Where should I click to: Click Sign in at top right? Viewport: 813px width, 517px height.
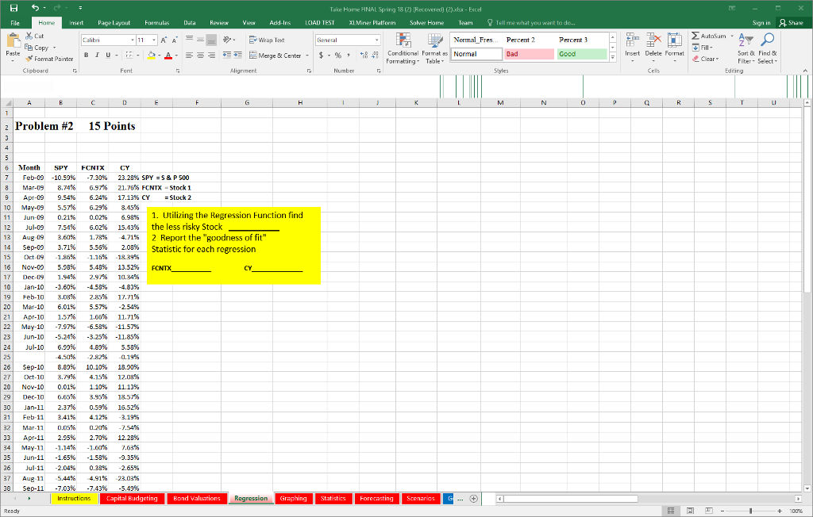[x=761, y=23]
